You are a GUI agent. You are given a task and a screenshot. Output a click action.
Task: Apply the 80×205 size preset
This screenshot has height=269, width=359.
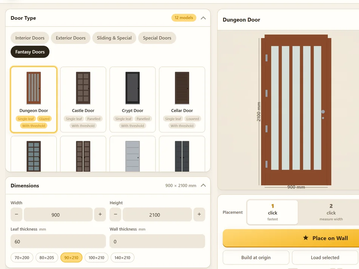click(x=47, y=257)
